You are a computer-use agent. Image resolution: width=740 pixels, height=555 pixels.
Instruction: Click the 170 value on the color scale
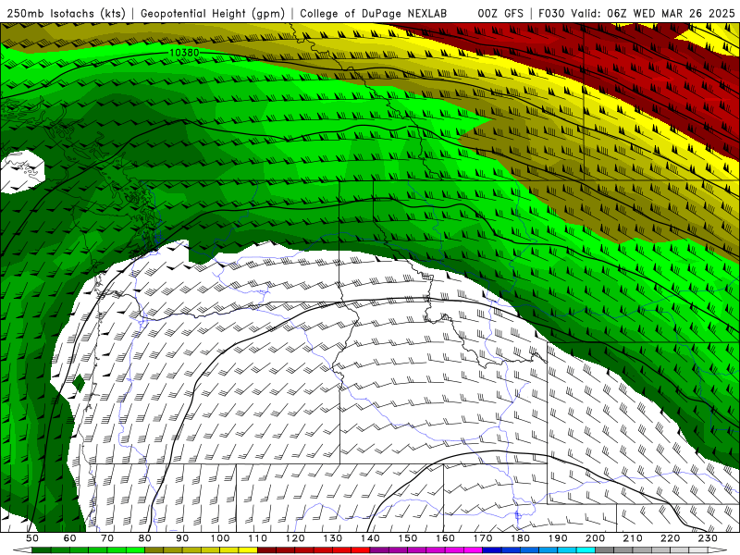[483, 538]
